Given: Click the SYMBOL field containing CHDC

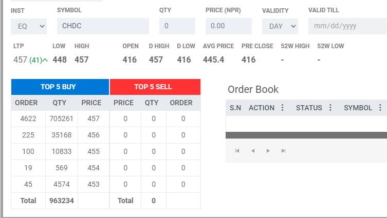Looking at the screenshot, I should tap(103, 26).
